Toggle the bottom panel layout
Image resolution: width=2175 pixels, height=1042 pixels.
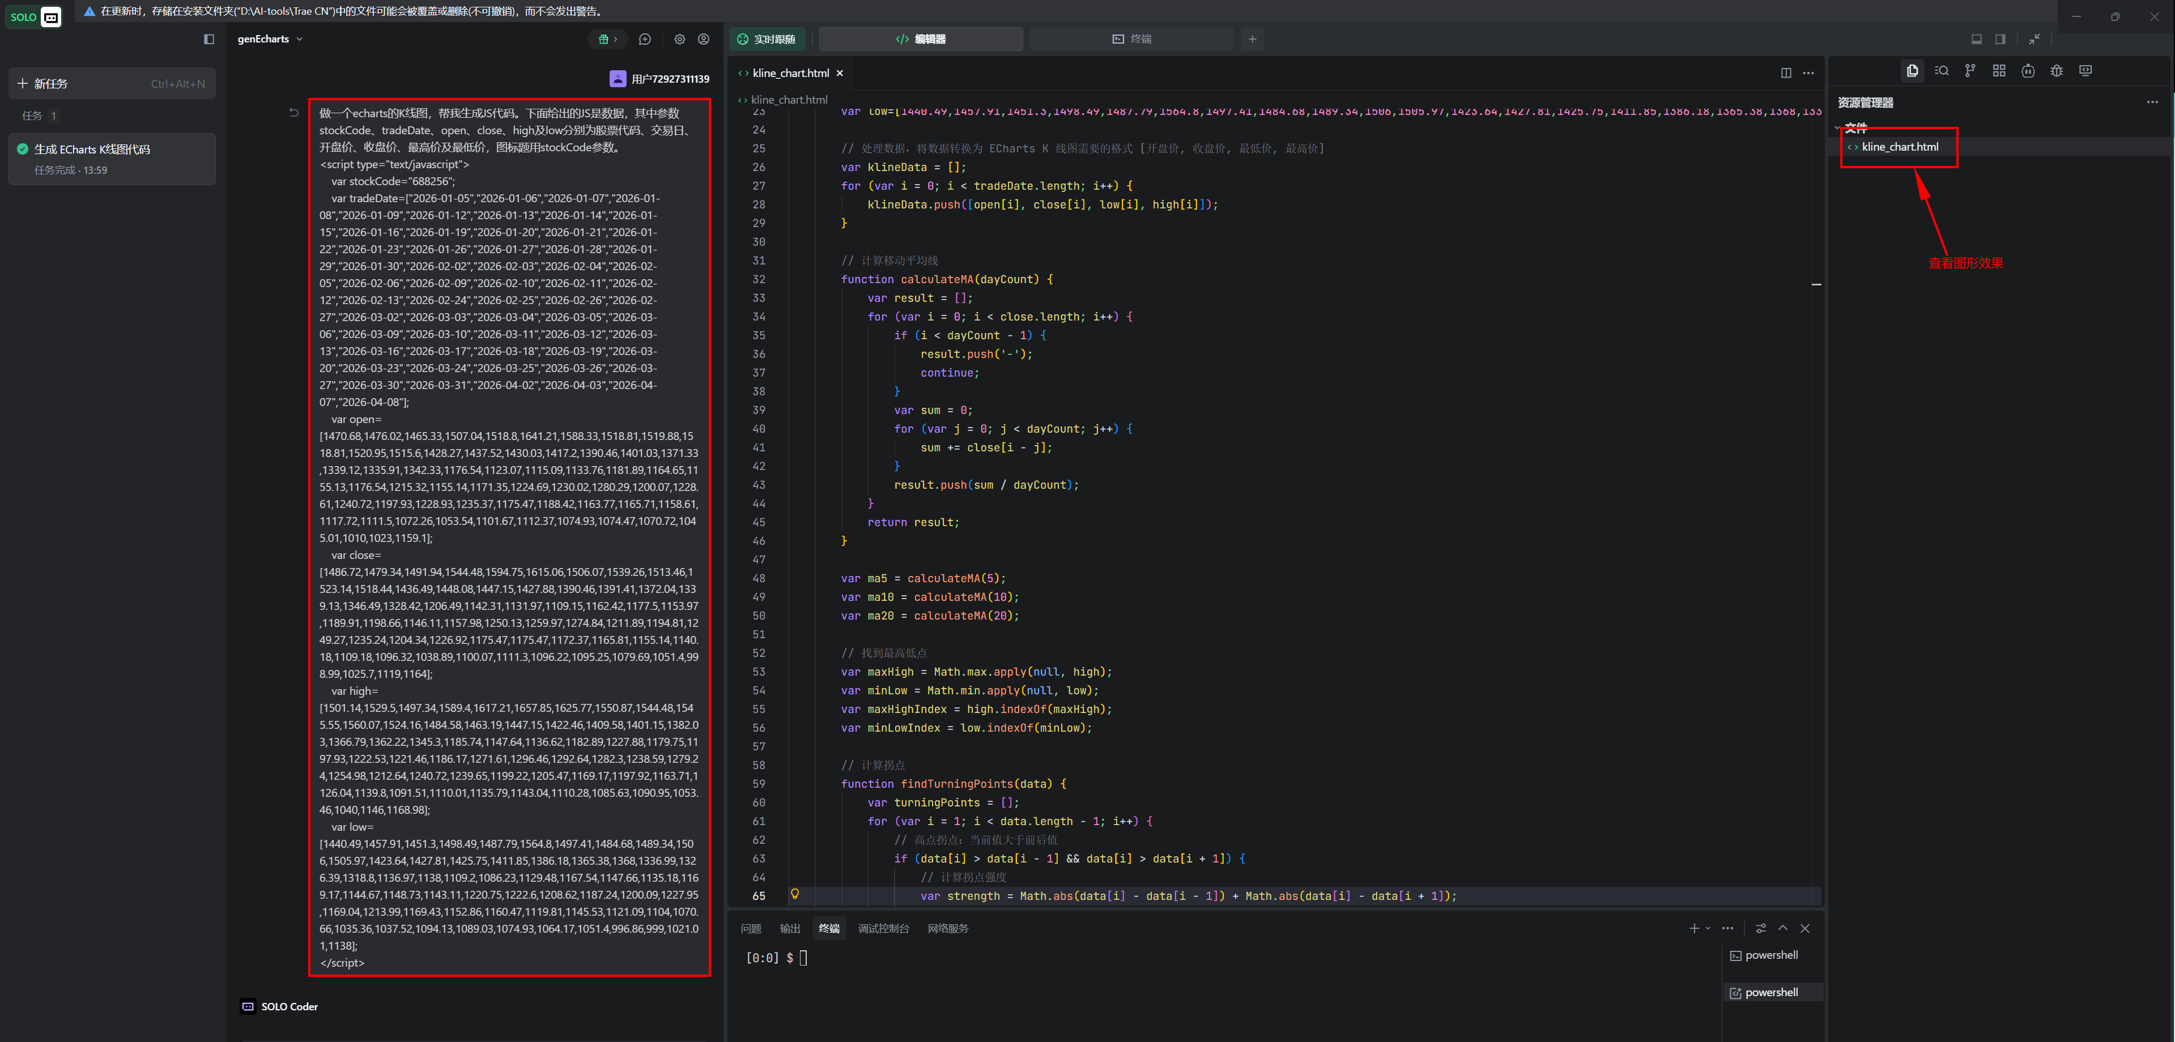[1977, 39]
